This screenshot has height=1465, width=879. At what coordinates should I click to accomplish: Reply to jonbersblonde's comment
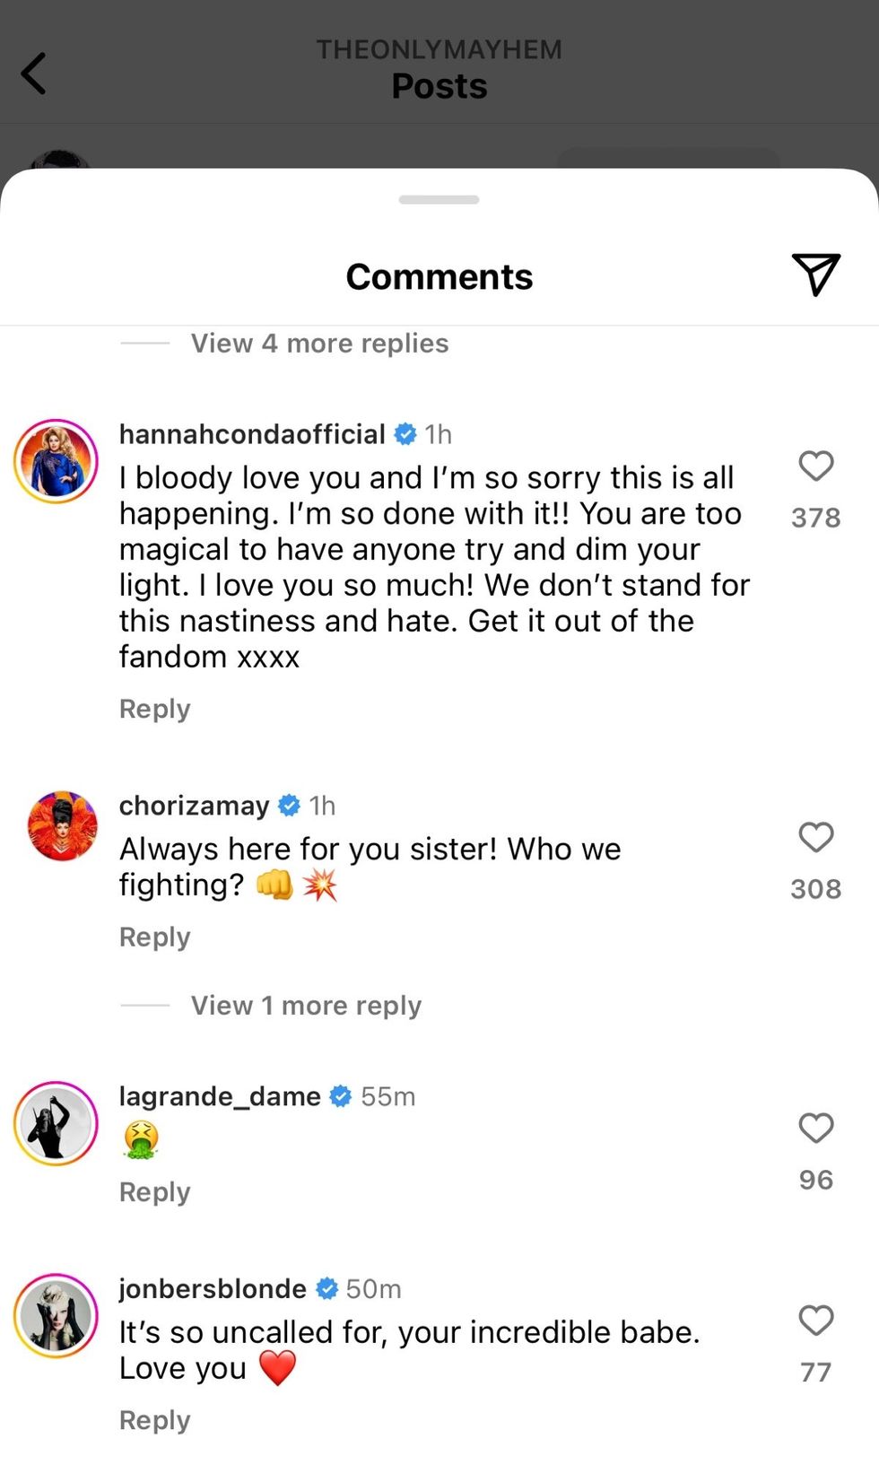154,1420
